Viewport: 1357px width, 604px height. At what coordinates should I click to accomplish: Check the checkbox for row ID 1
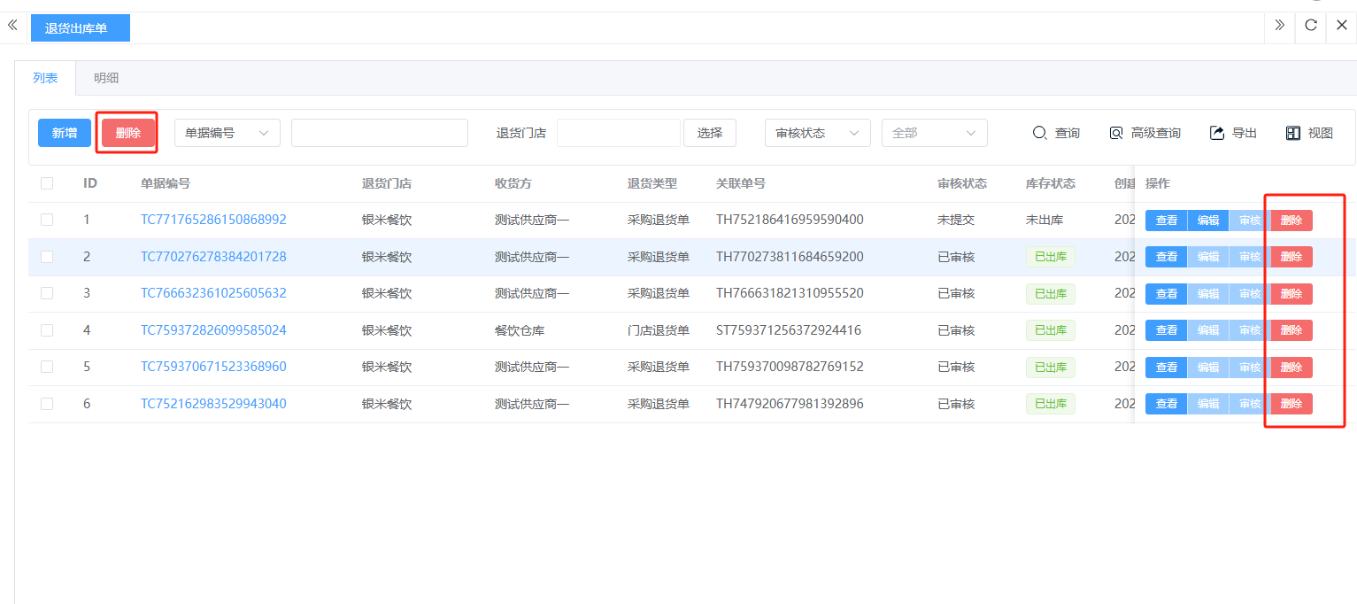(x=47, y=220)
